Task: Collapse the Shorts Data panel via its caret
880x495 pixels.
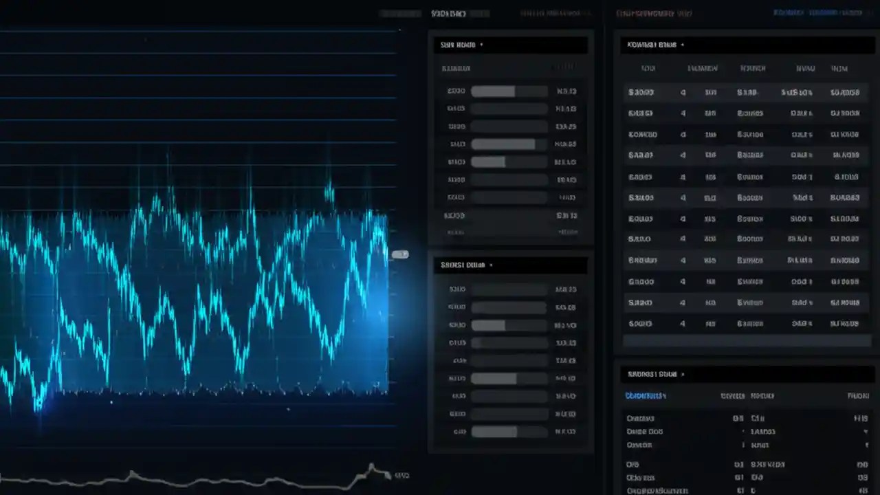Action: click(x=491, y=265)
